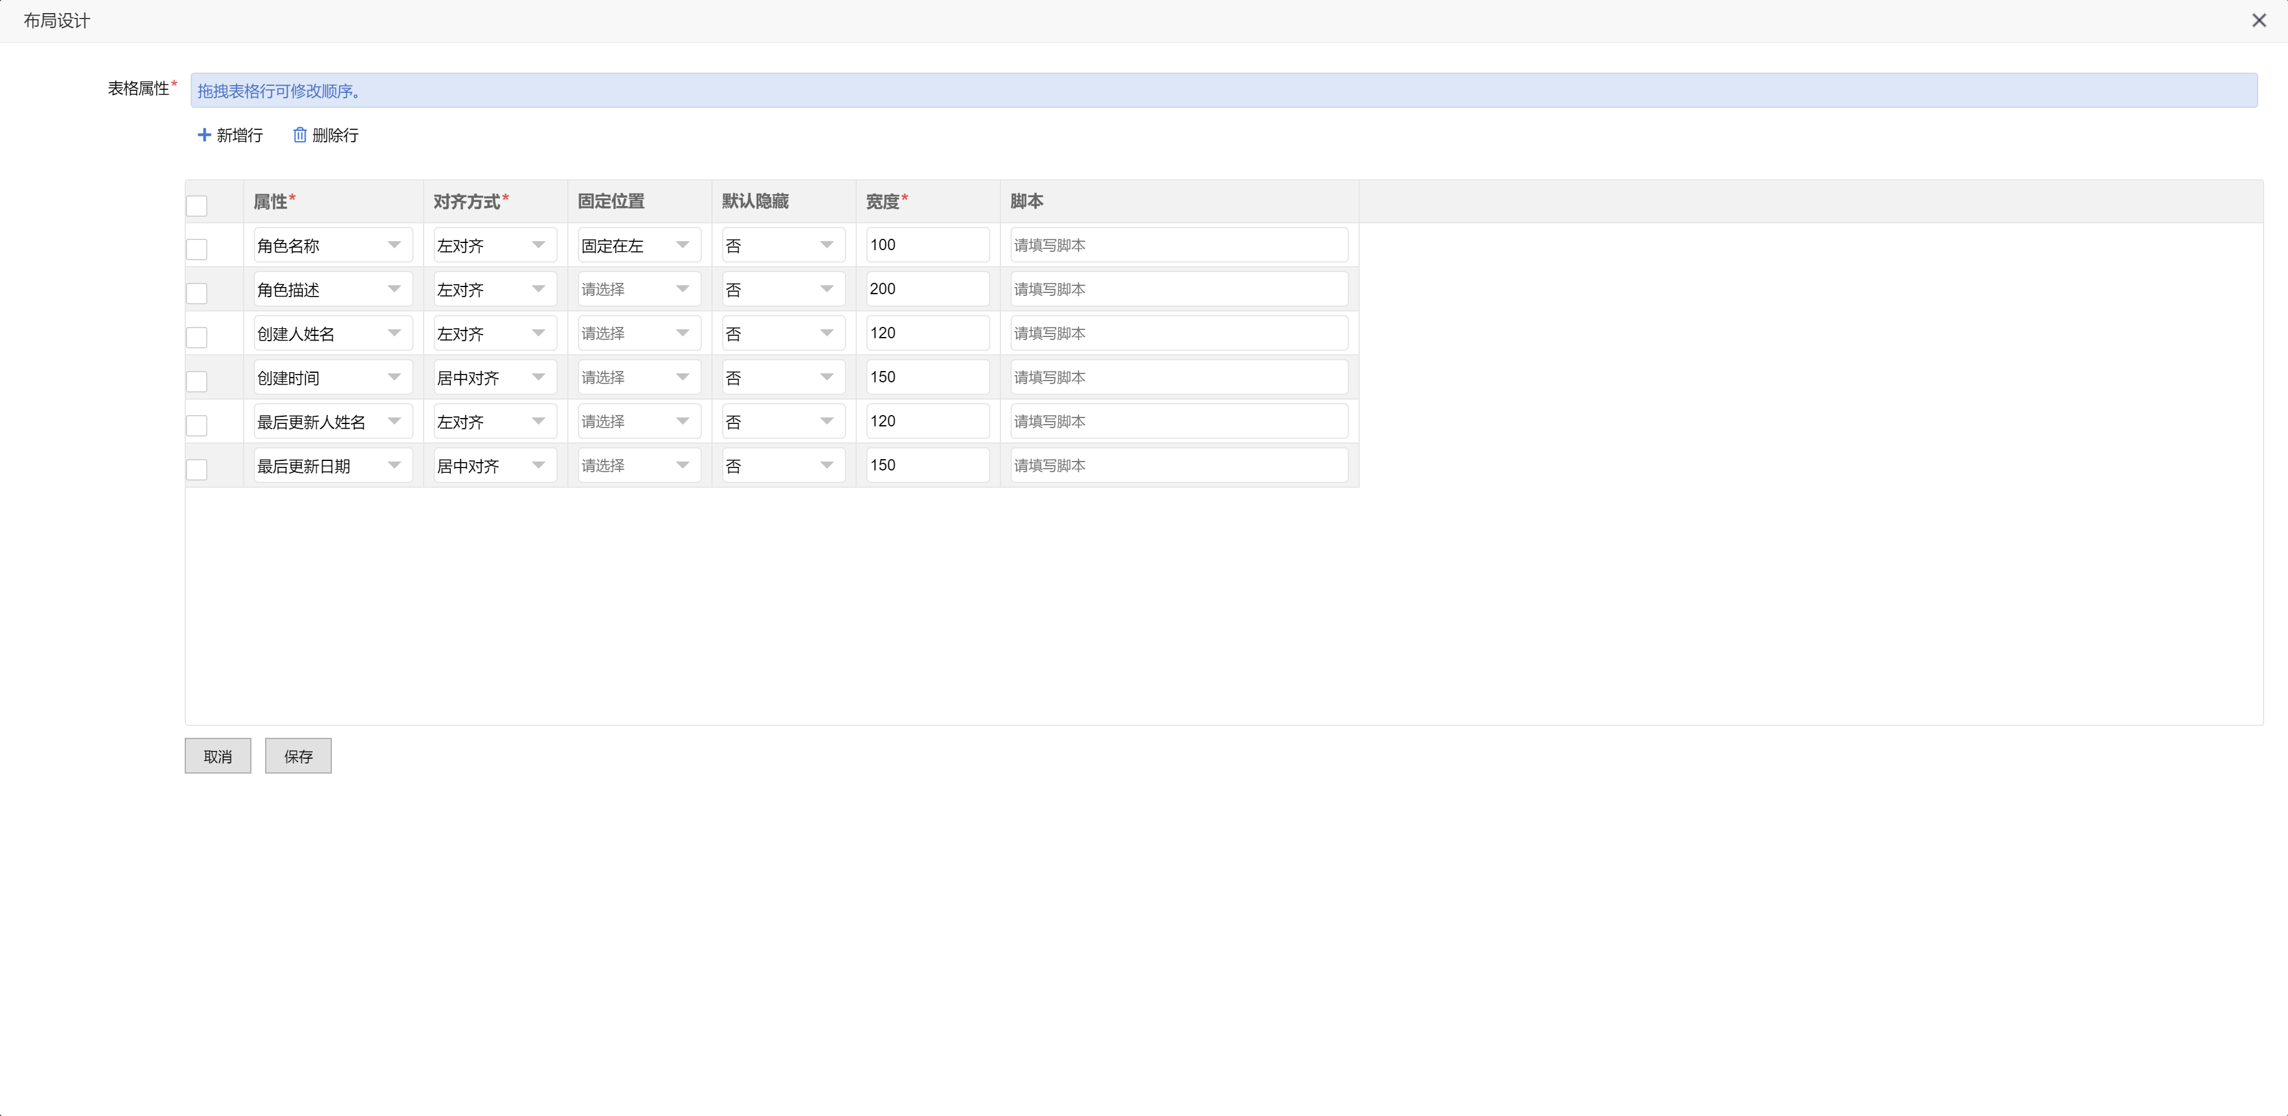
Task: Check the 角色名称 row checkbox
Action: (197, 250)
